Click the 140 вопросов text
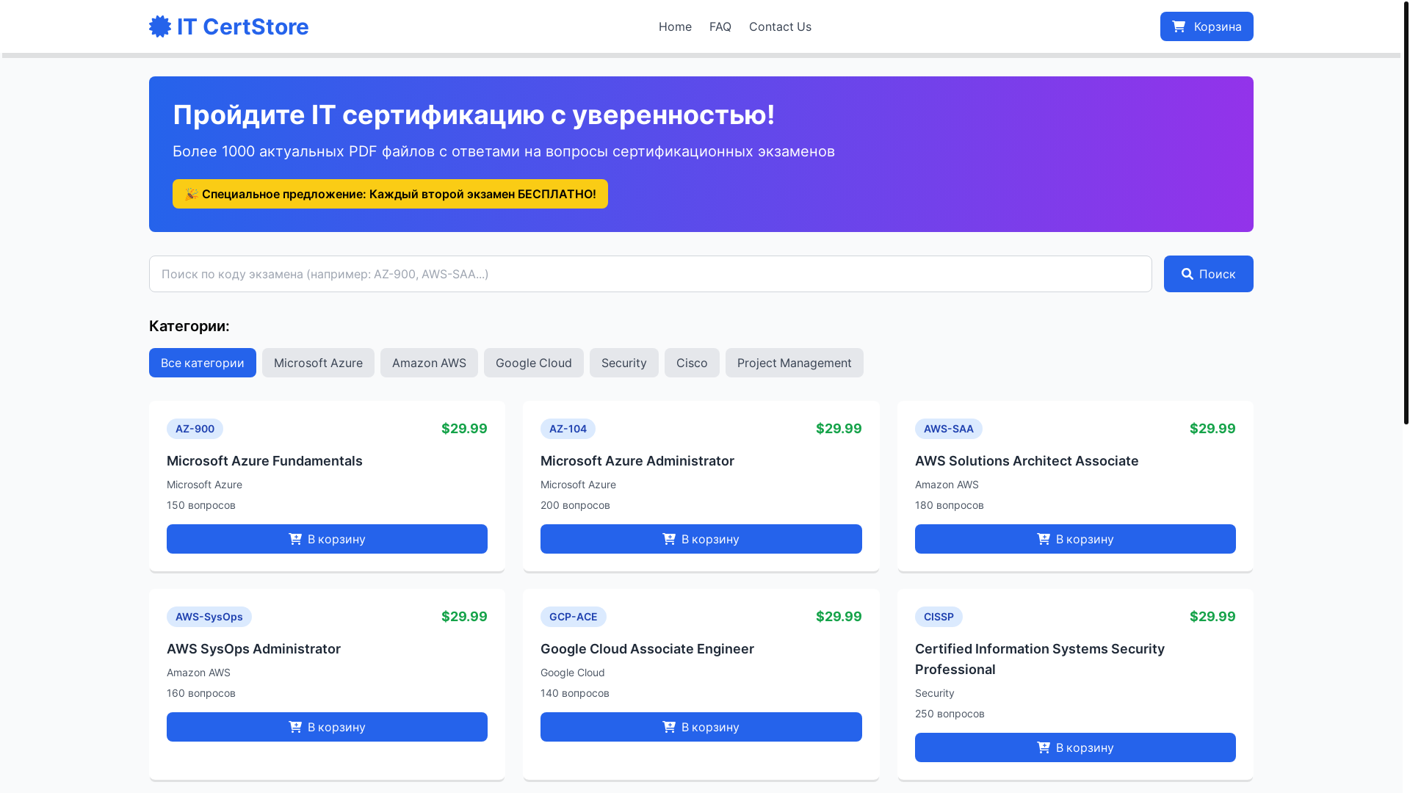 click(x=575, y=693)
